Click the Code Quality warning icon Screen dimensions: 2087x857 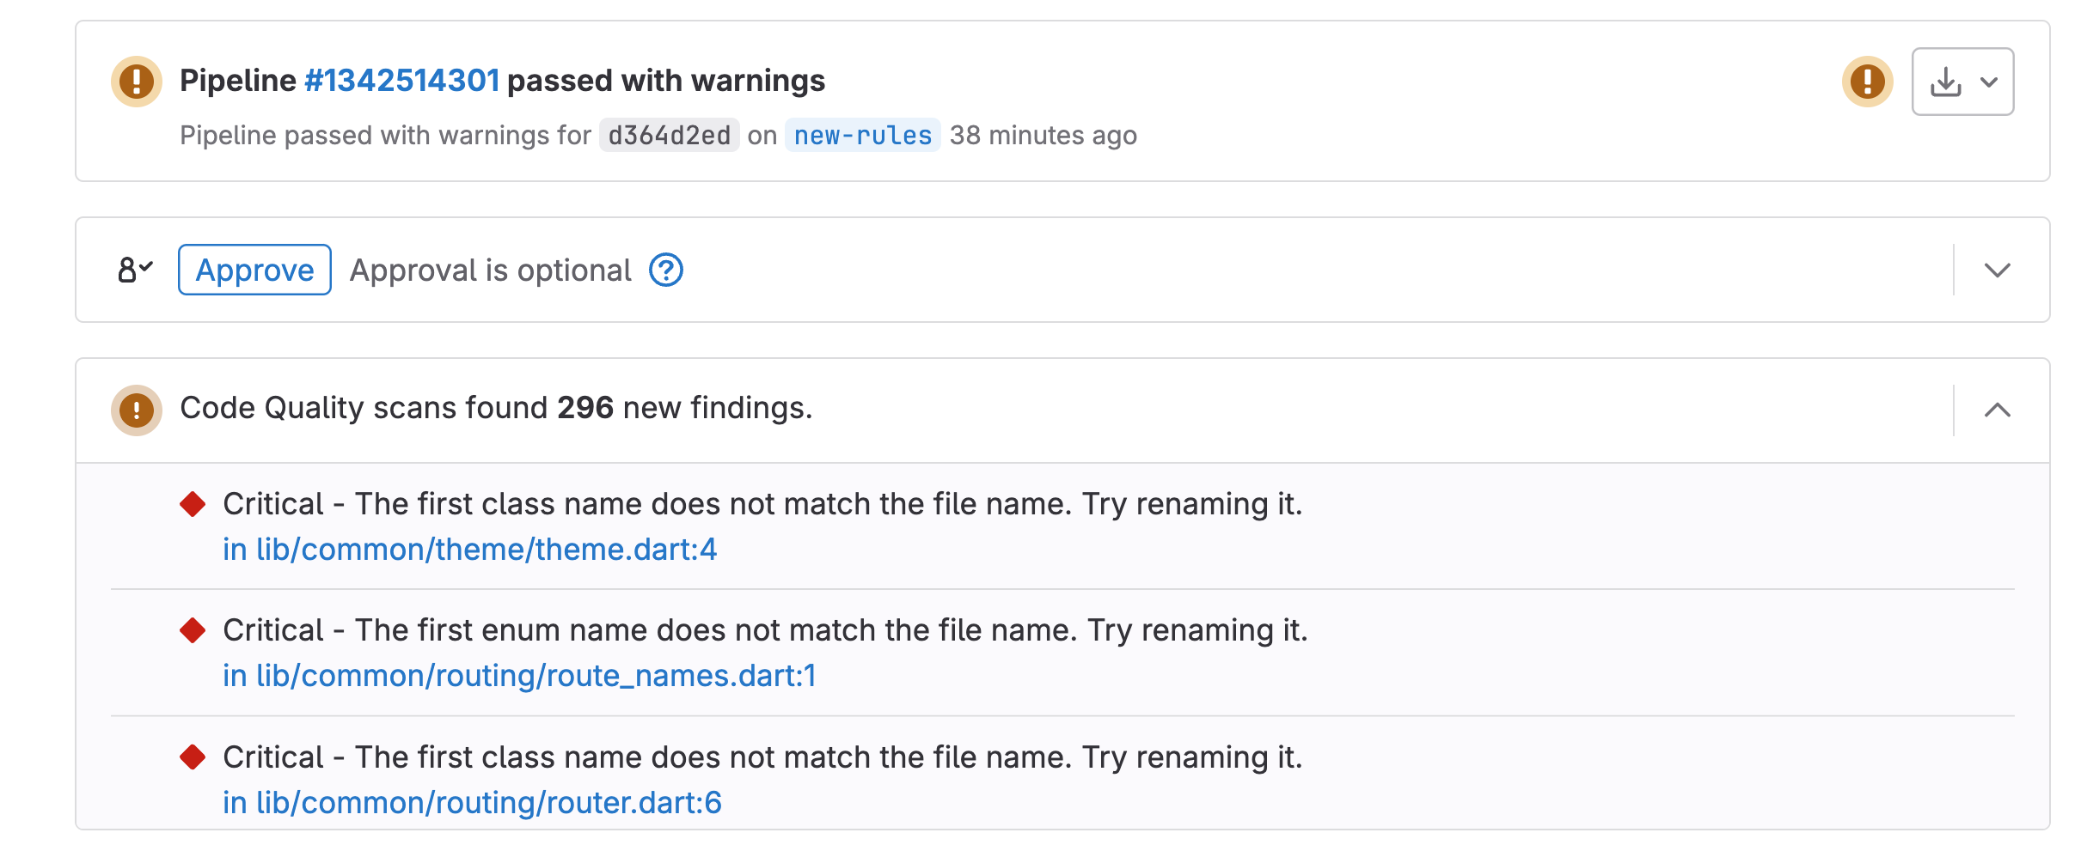pos(137,410)
